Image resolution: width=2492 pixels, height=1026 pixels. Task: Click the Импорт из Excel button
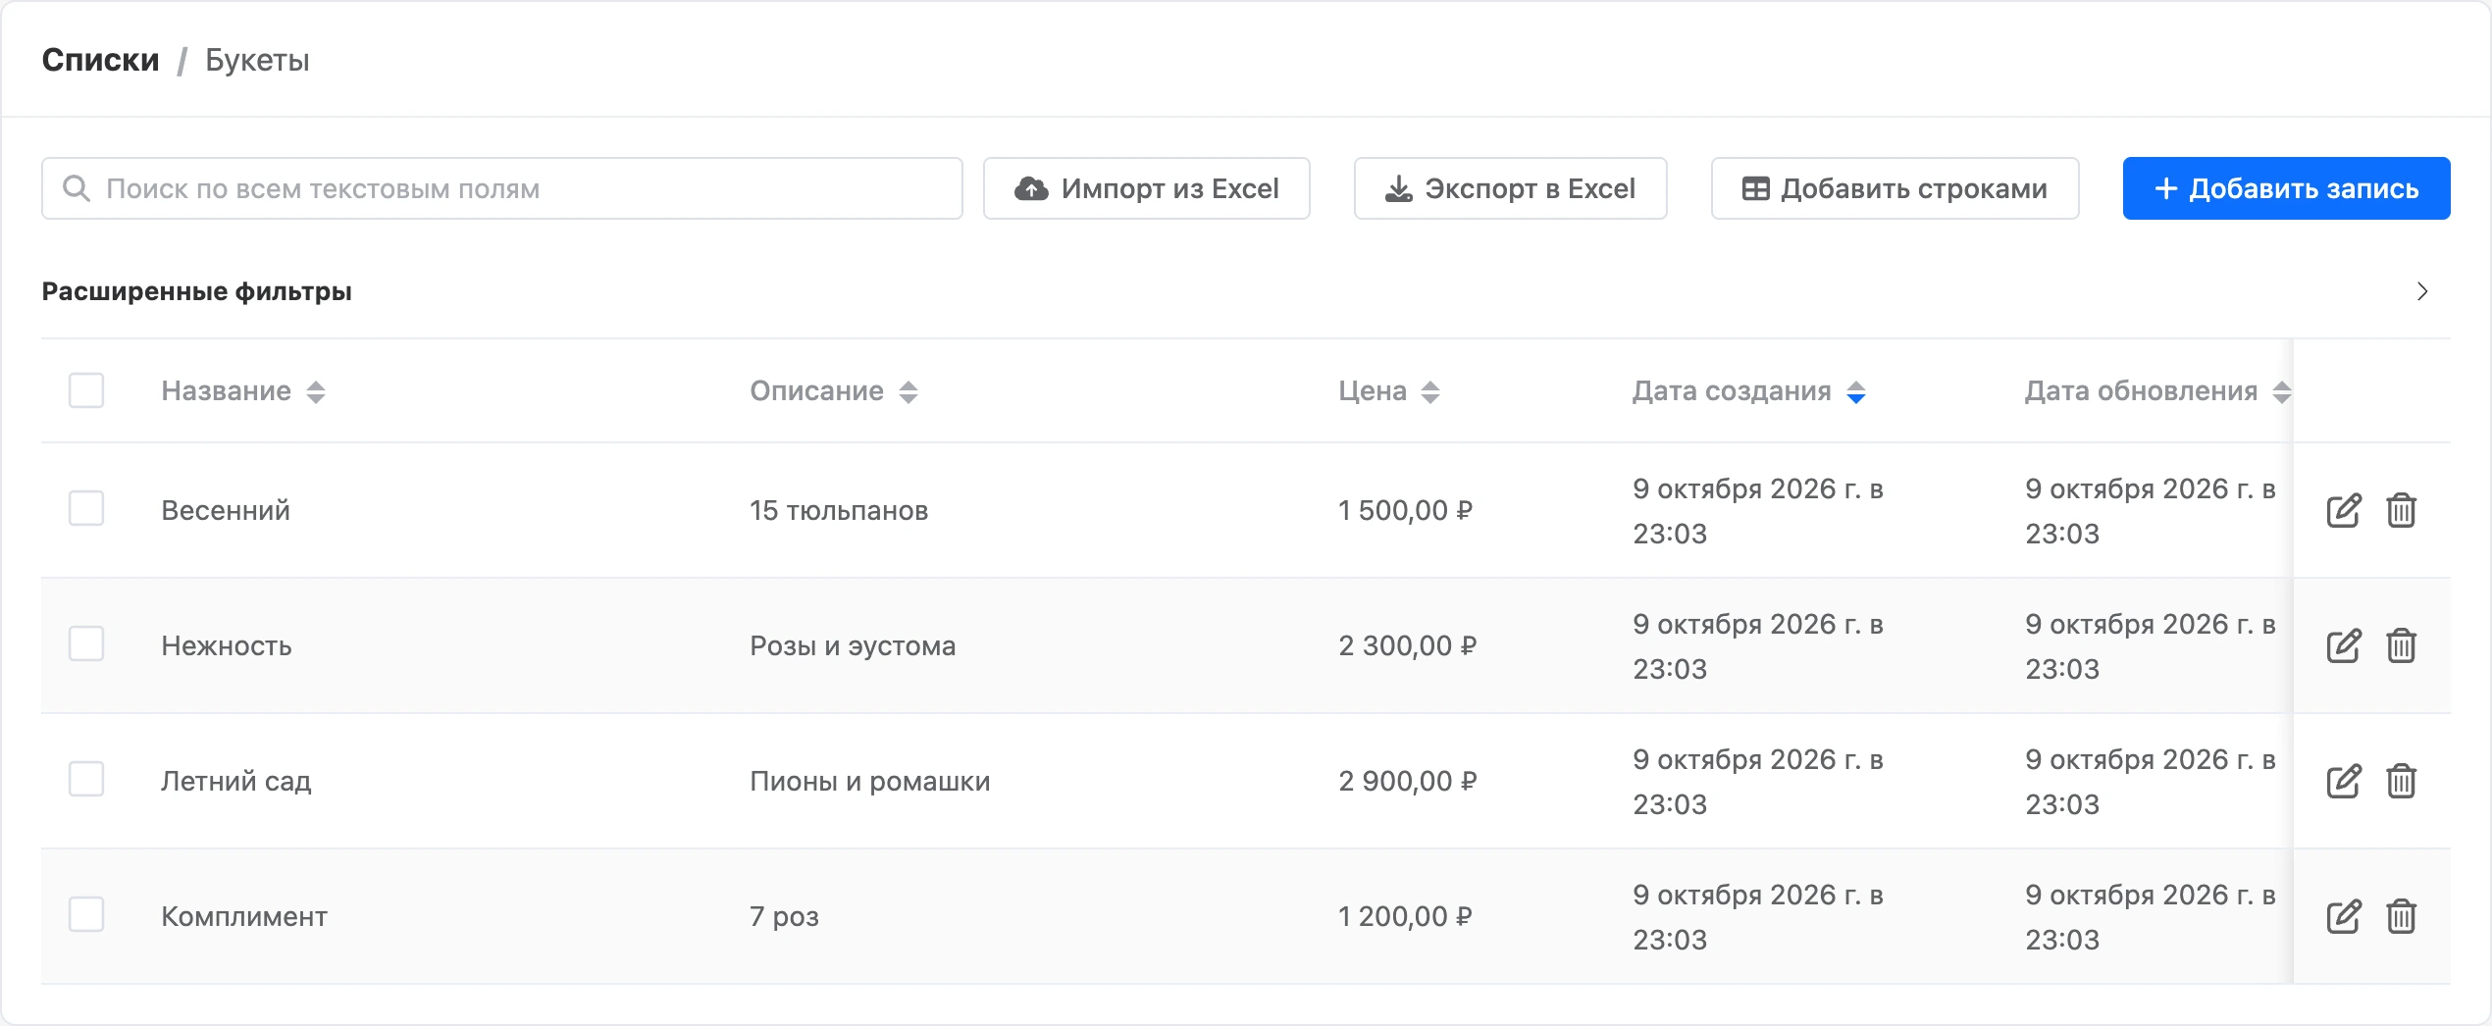[1147, 188]
